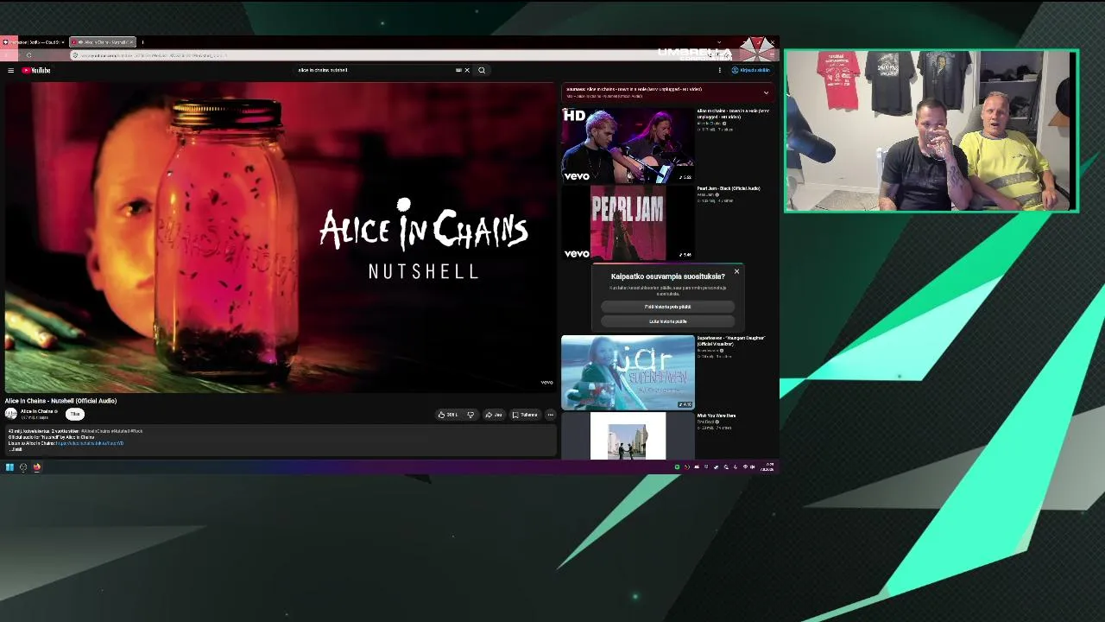Open the taskbar clock

[767, 467]
